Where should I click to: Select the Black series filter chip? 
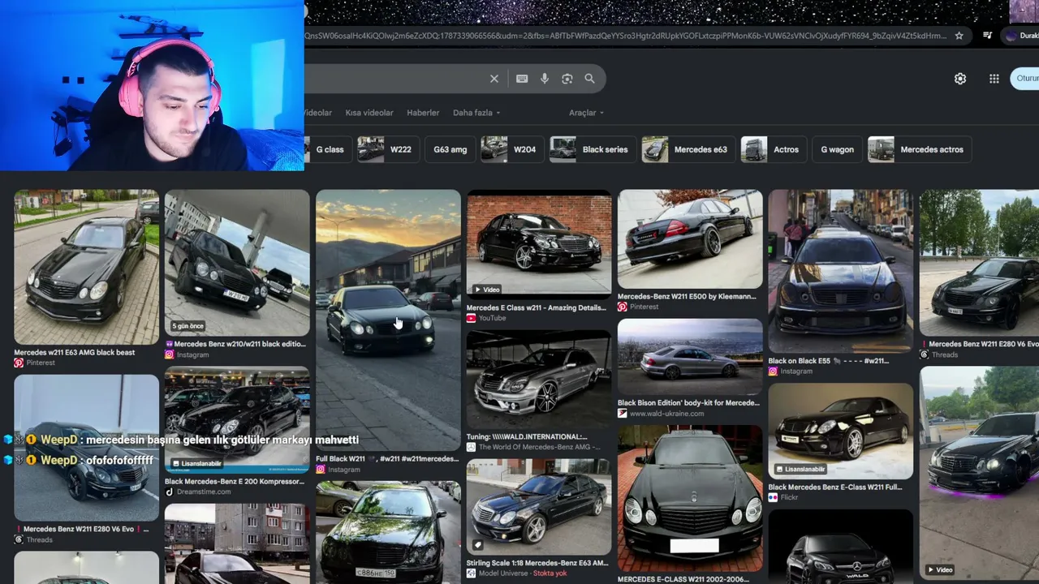tap(593, 149)
